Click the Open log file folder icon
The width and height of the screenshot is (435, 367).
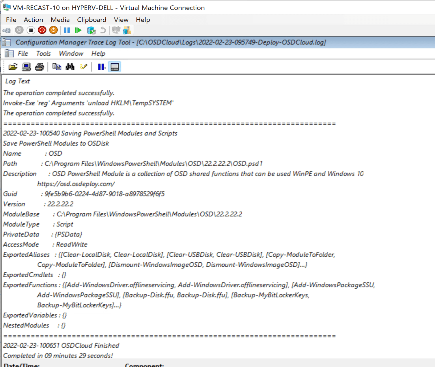[13, 67]
